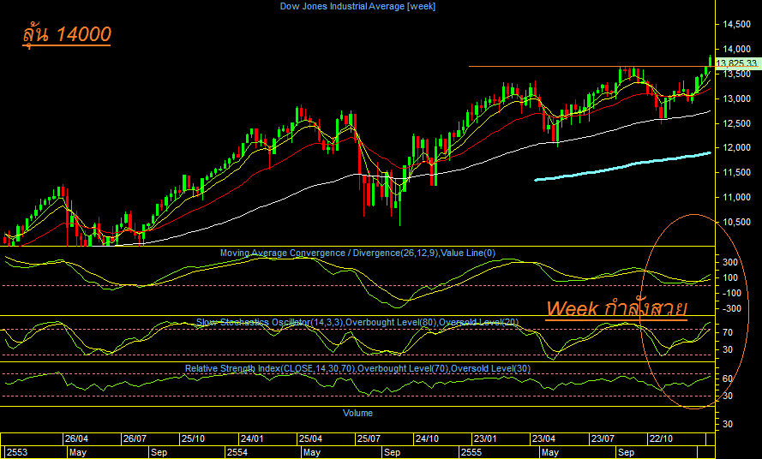Click the 12,500 price axis label

click(x=736, y=123)
